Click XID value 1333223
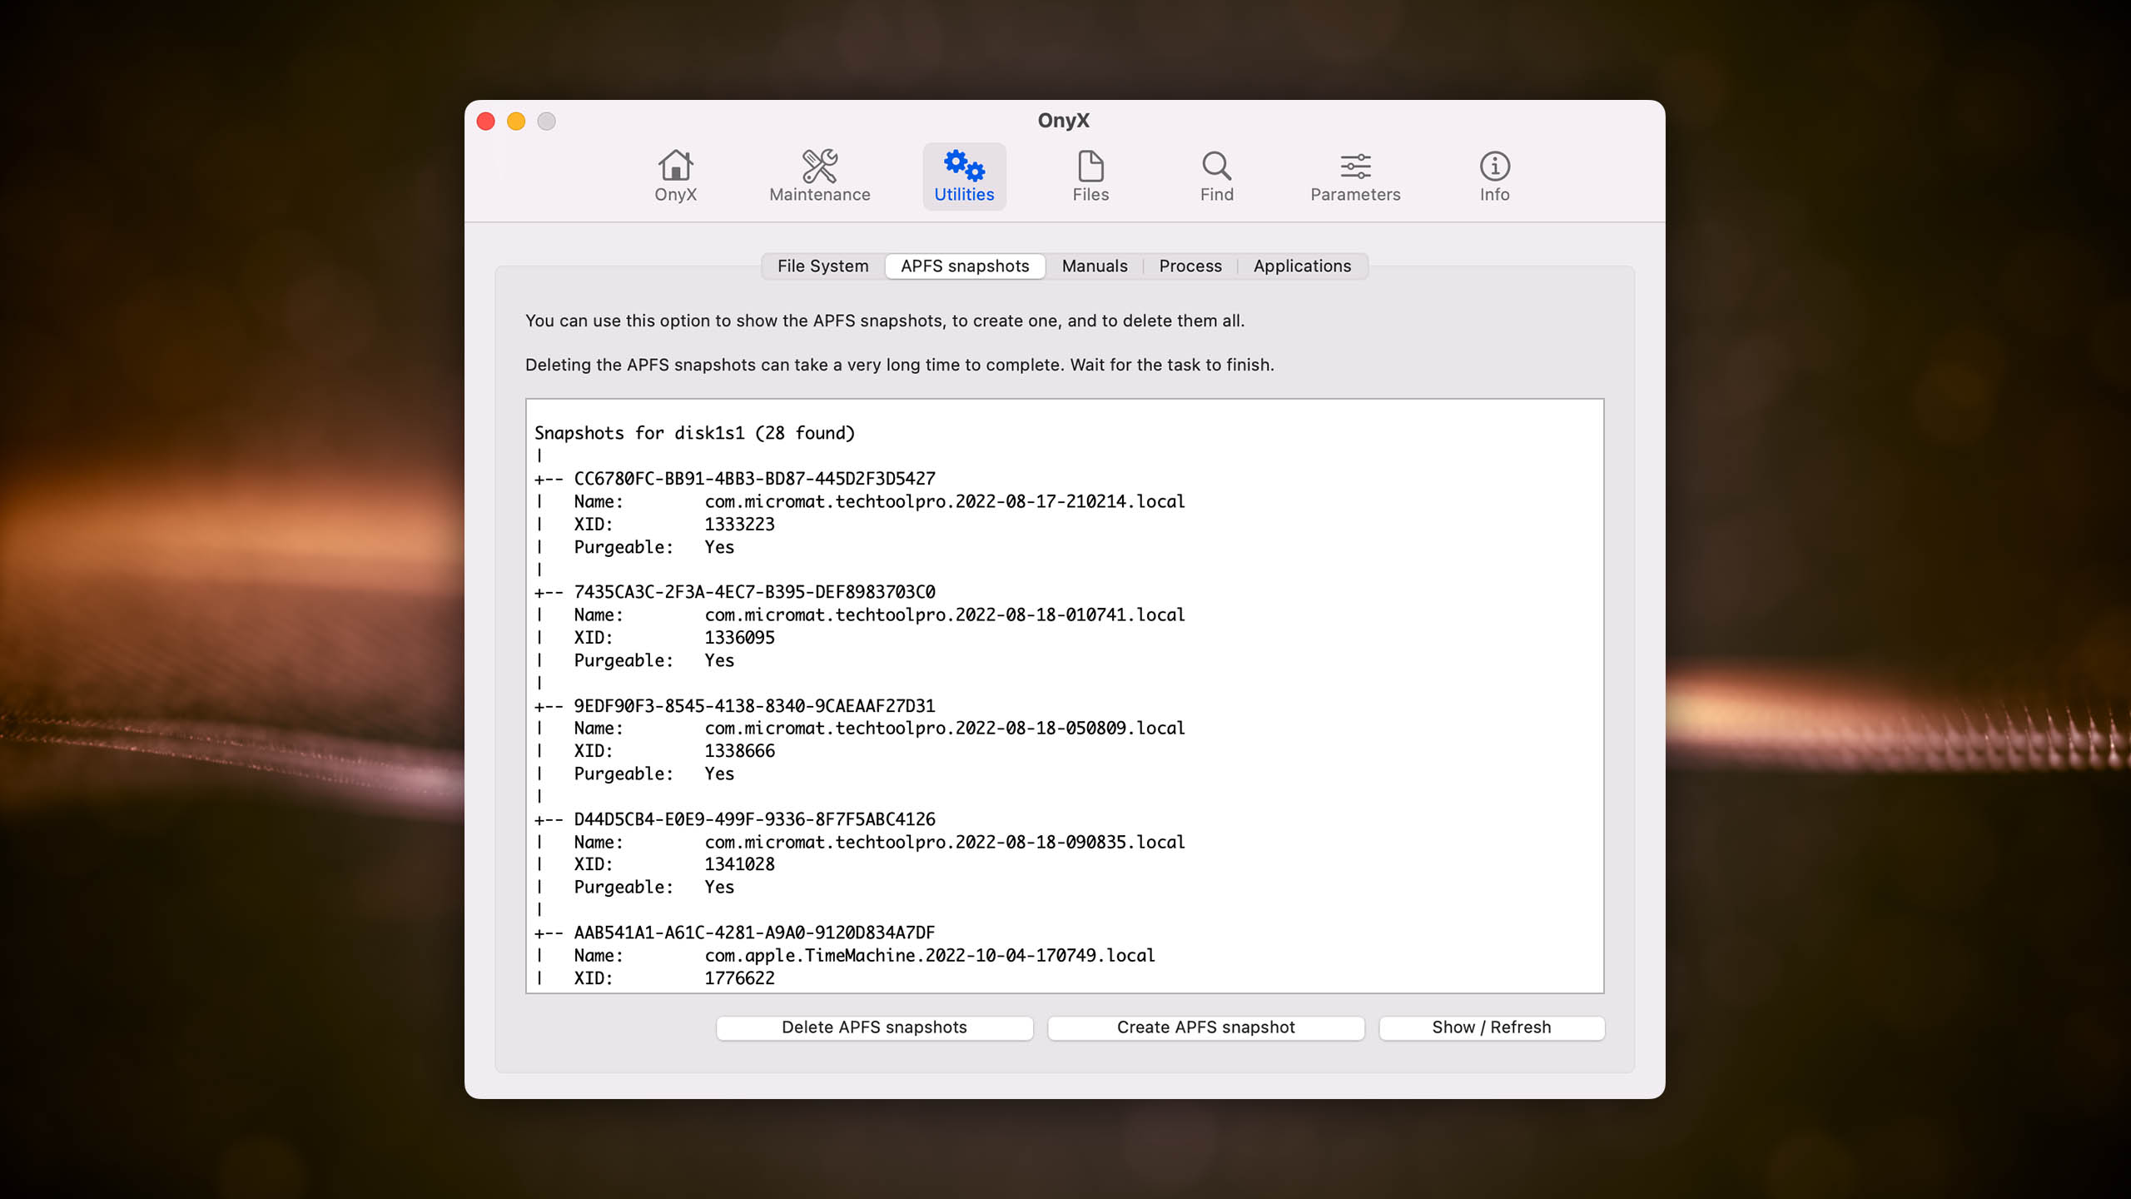The height and width of the screenshot is (1199, 2131). [739, 524]
